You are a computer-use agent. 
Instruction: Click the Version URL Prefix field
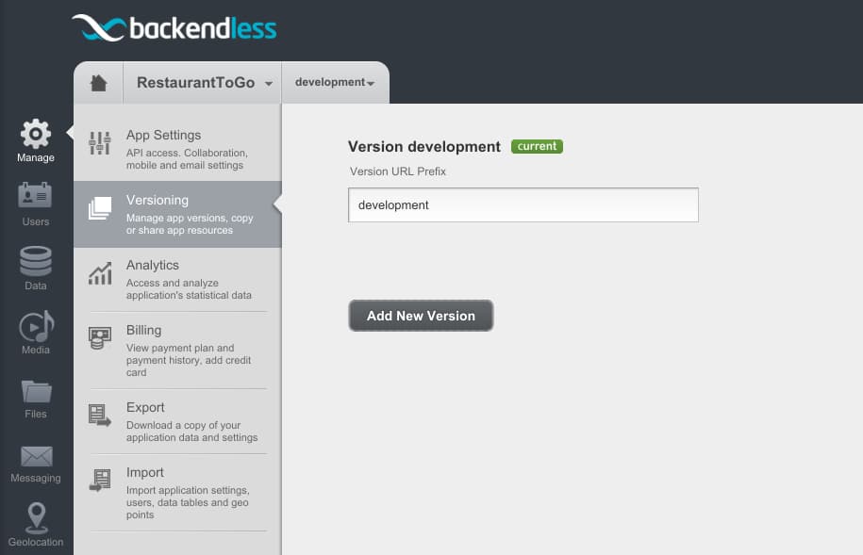(523, 204)
